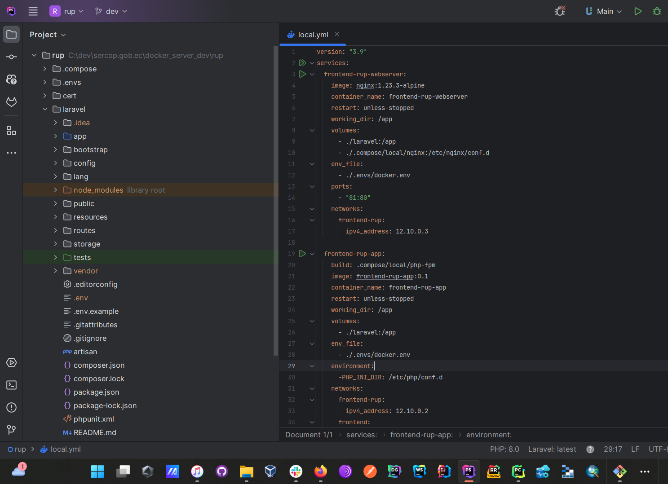This screenshot has height=484, width=668.
Task: Toggle the Project tool window folder icon
Action: pos(12,35)
